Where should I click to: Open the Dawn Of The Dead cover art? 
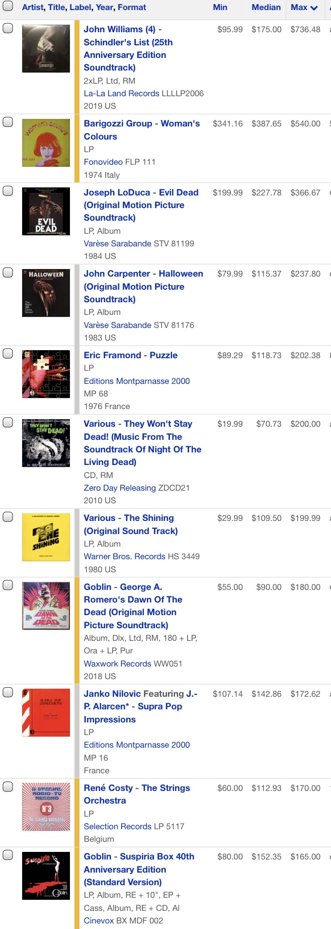pyautogui.click(x=46, y=606)
